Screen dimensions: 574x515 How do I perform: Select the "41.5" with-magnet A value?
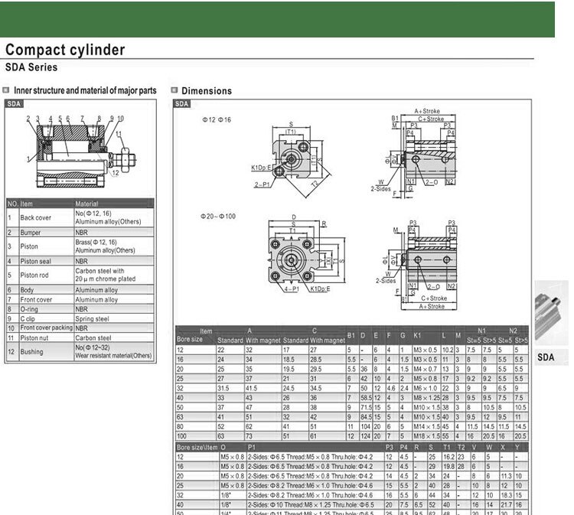point(252,388)
